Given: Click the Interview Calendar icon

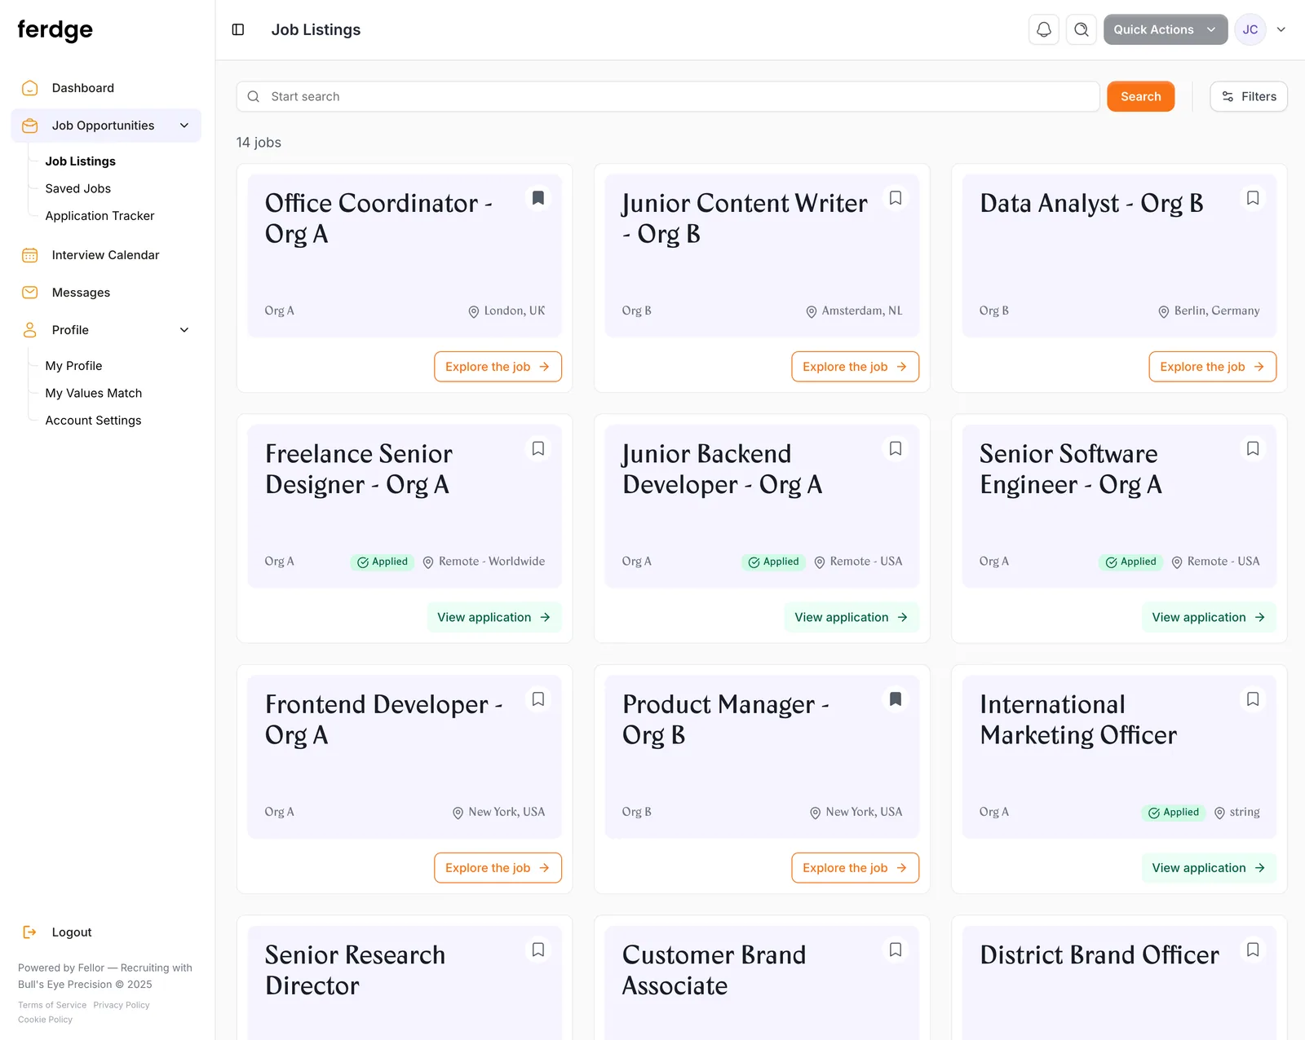Looking at the screenshot, I should pos(30,255).
